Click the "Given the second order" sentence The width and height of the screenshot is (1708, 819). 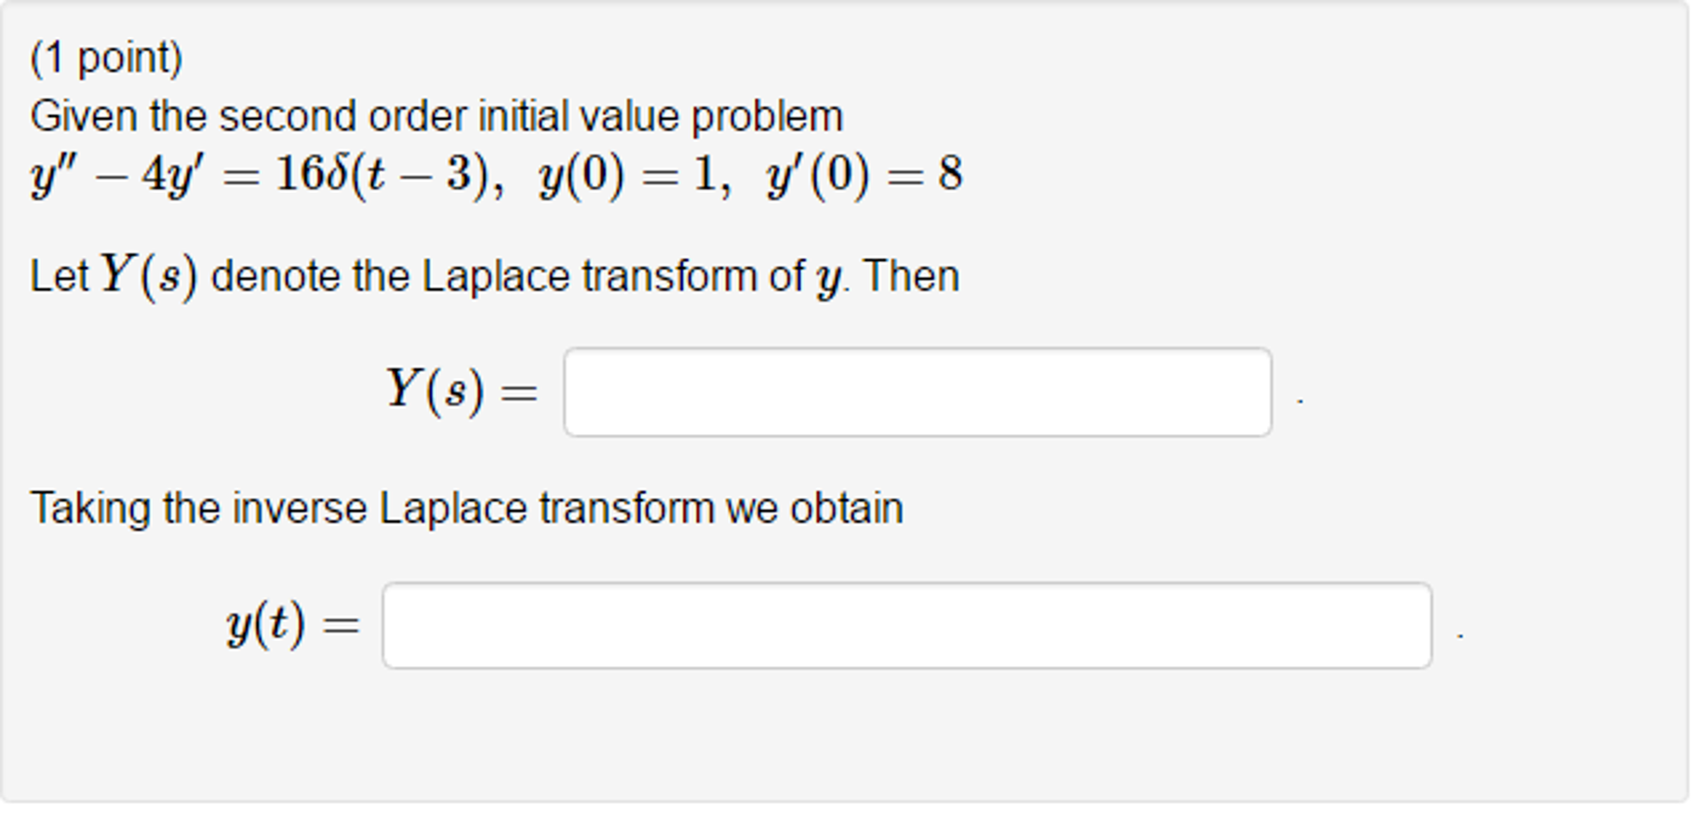point(437,116)
